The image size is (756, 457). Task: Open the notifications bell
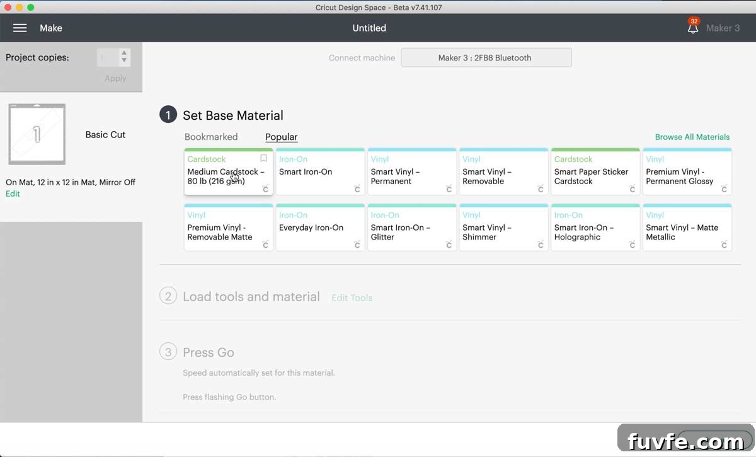pos(693,27)
